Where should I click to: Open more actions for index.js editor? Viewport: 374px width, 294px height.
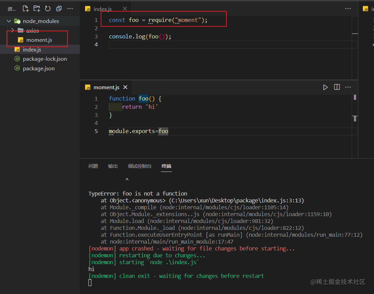[x=348, y=9]
